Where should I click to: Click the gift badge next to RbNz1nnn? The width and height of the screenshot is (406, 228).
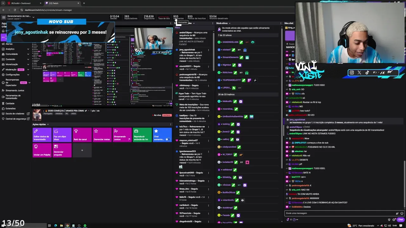246,73
